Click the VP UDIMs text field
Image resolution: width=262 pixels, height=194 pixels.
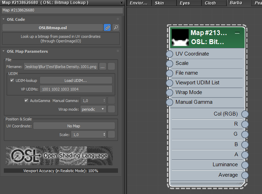click(76, 89)
